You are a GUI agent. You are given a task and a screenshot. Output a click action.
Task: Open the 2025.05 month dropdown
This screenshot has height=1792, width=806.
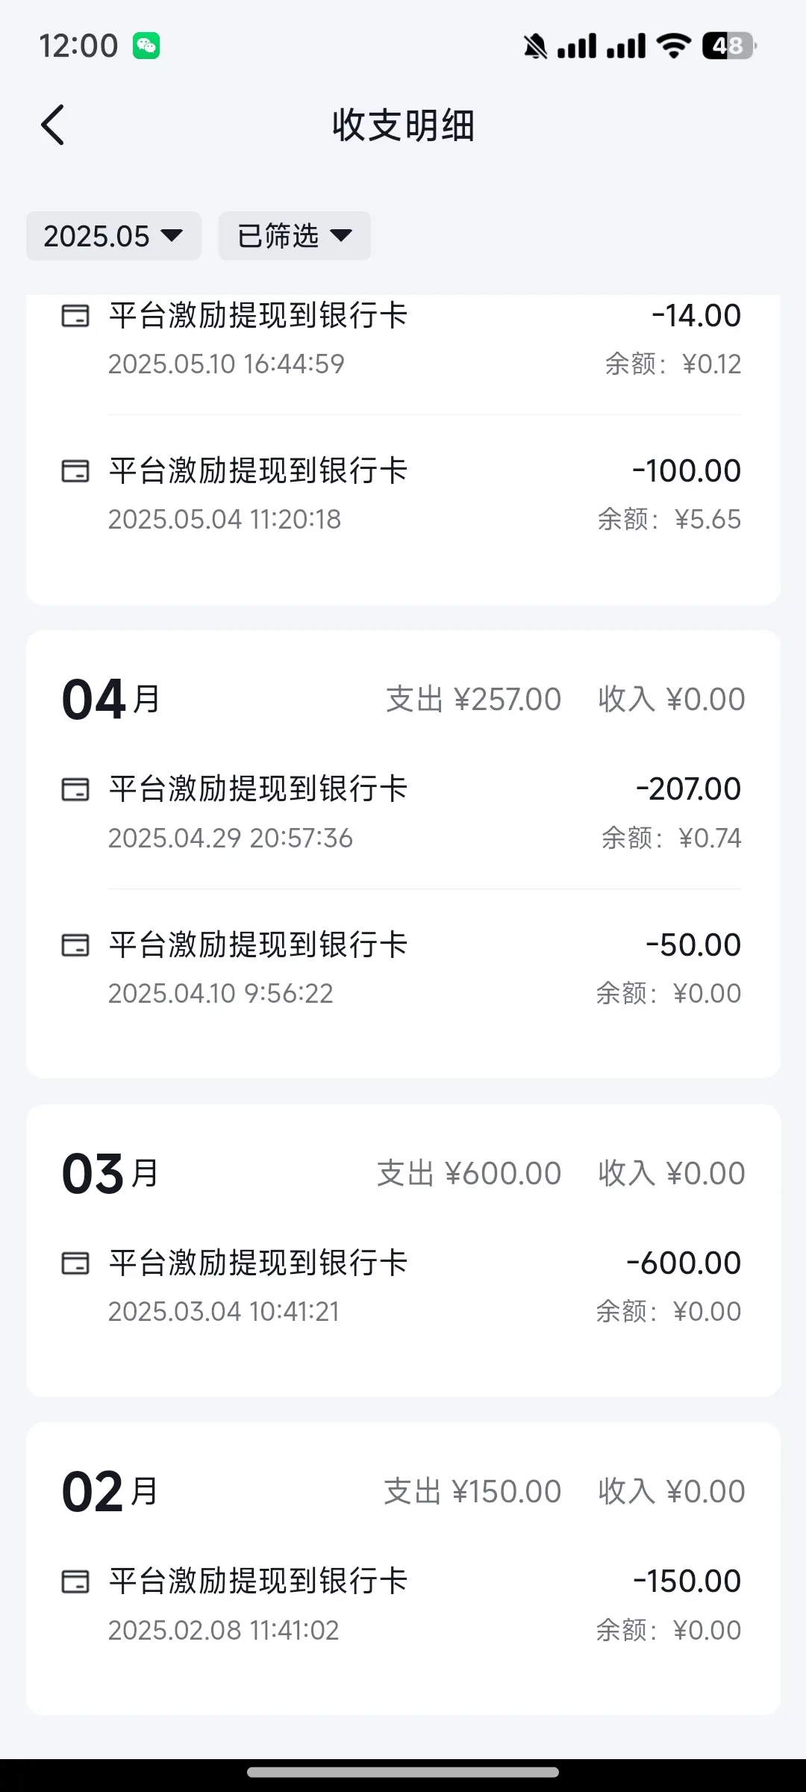coord(113,236)
